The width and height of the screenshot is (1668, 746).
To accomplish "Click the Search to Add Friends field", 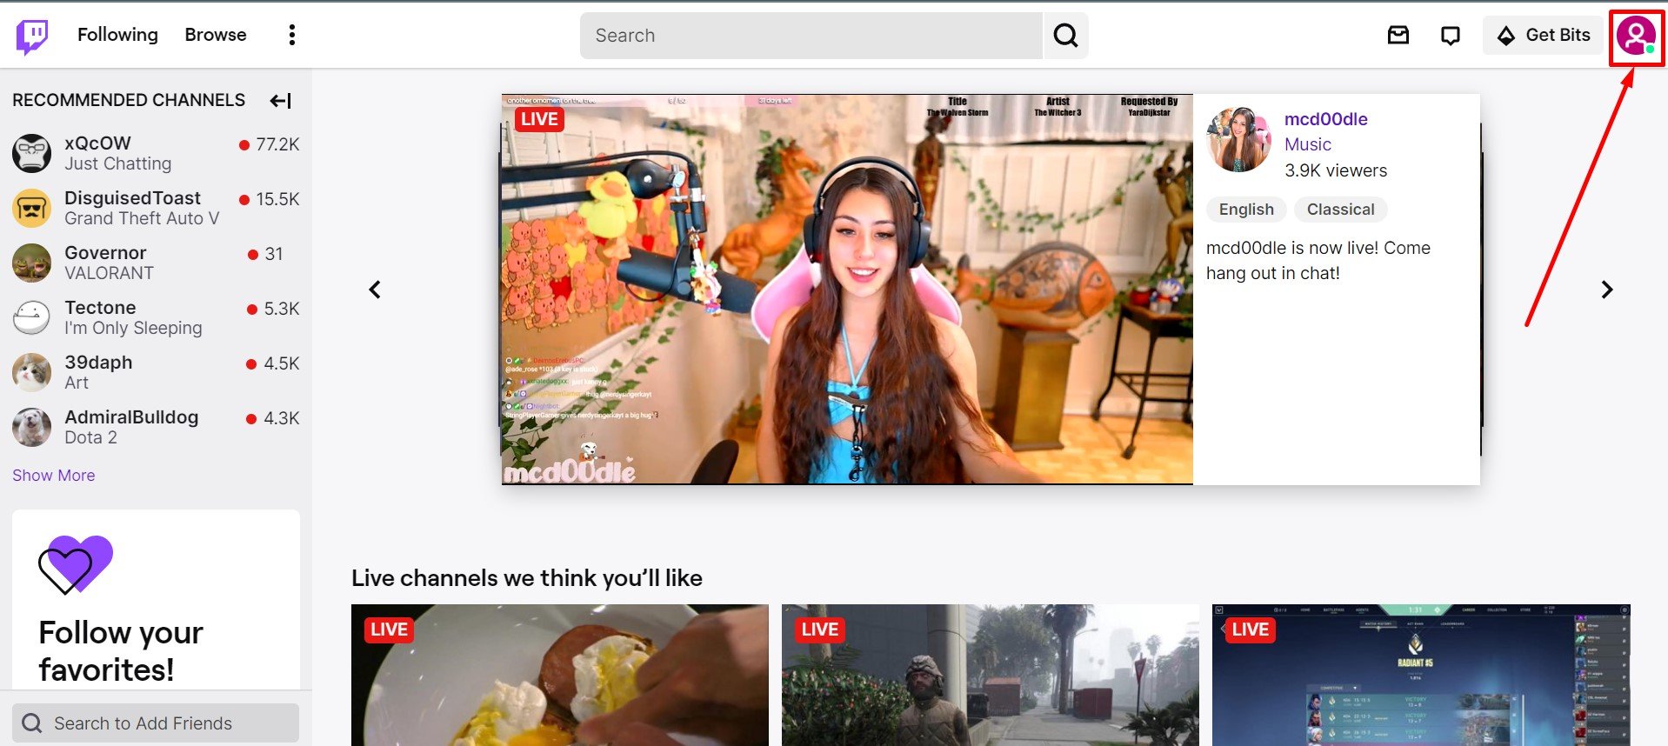I will [156, 723].
